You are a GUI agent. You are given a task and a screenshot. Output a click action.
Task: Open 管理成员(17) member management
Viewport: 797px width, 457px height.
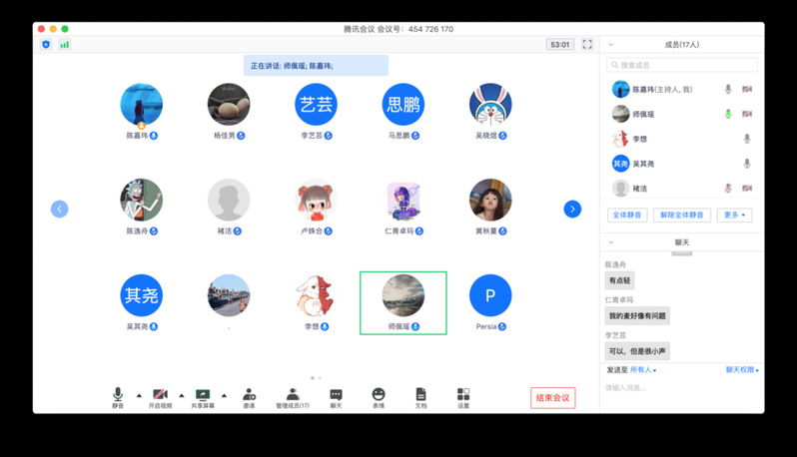(x=292, y=396)
